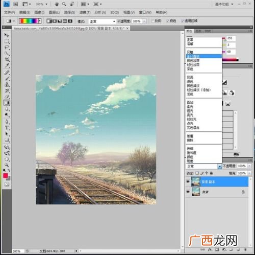Toggle the 反向 checkbox
This screenshot has width=255, height=255.
tap(153, 21)
